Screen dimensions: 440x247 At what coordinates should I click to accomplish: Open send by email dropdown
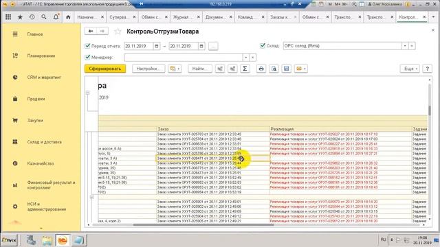[301, 69]
